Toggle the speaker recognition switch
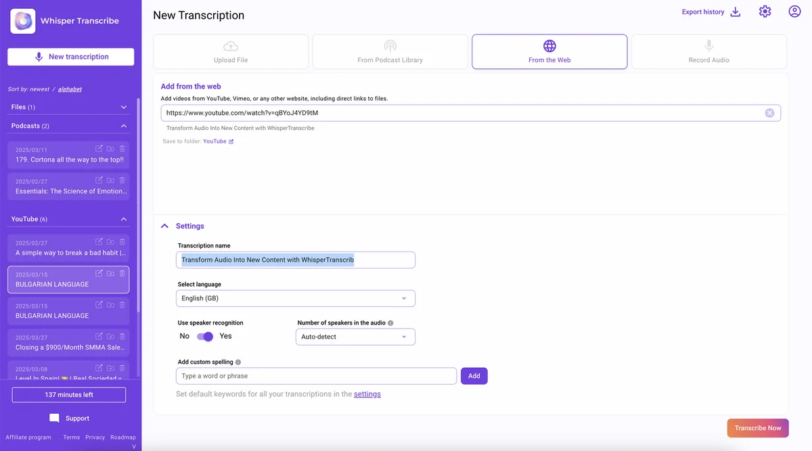The image size is (812, 451). 204,336
